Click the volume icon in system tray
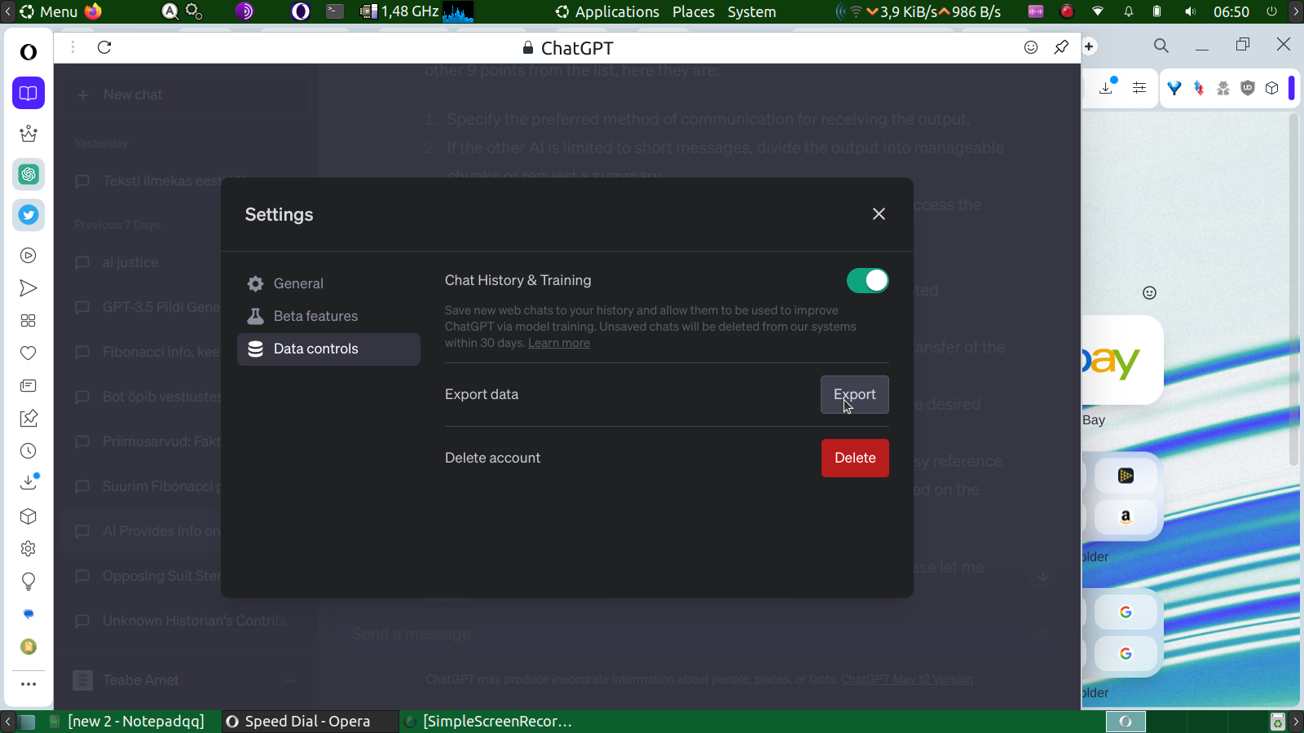Image resolution: width=1304 pixels, height=733 pixels. pos(1191,11)
